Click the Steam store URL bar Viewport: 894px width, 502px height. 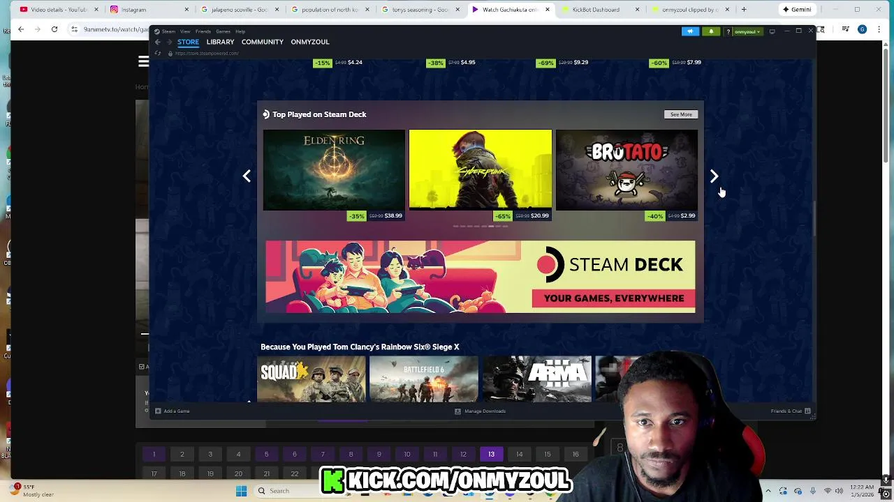[x=207, y=54]
